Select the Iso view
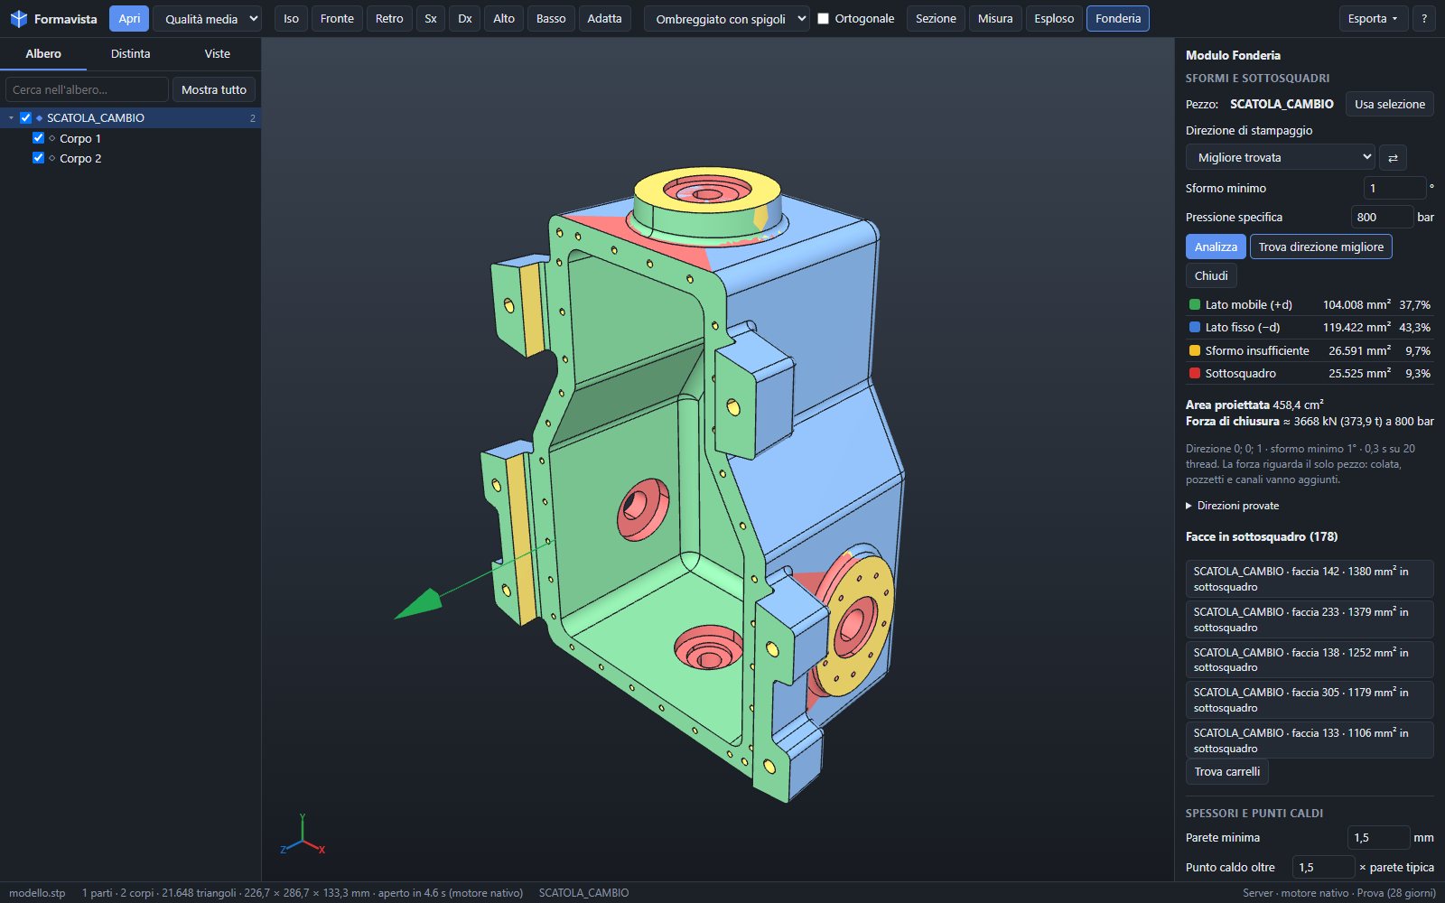1445x903 pixels. tap(291, 18)
